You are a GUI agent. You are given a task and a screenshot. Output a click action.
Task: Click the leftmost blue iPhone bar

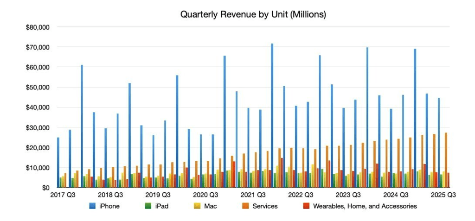[x=58, y=162]
